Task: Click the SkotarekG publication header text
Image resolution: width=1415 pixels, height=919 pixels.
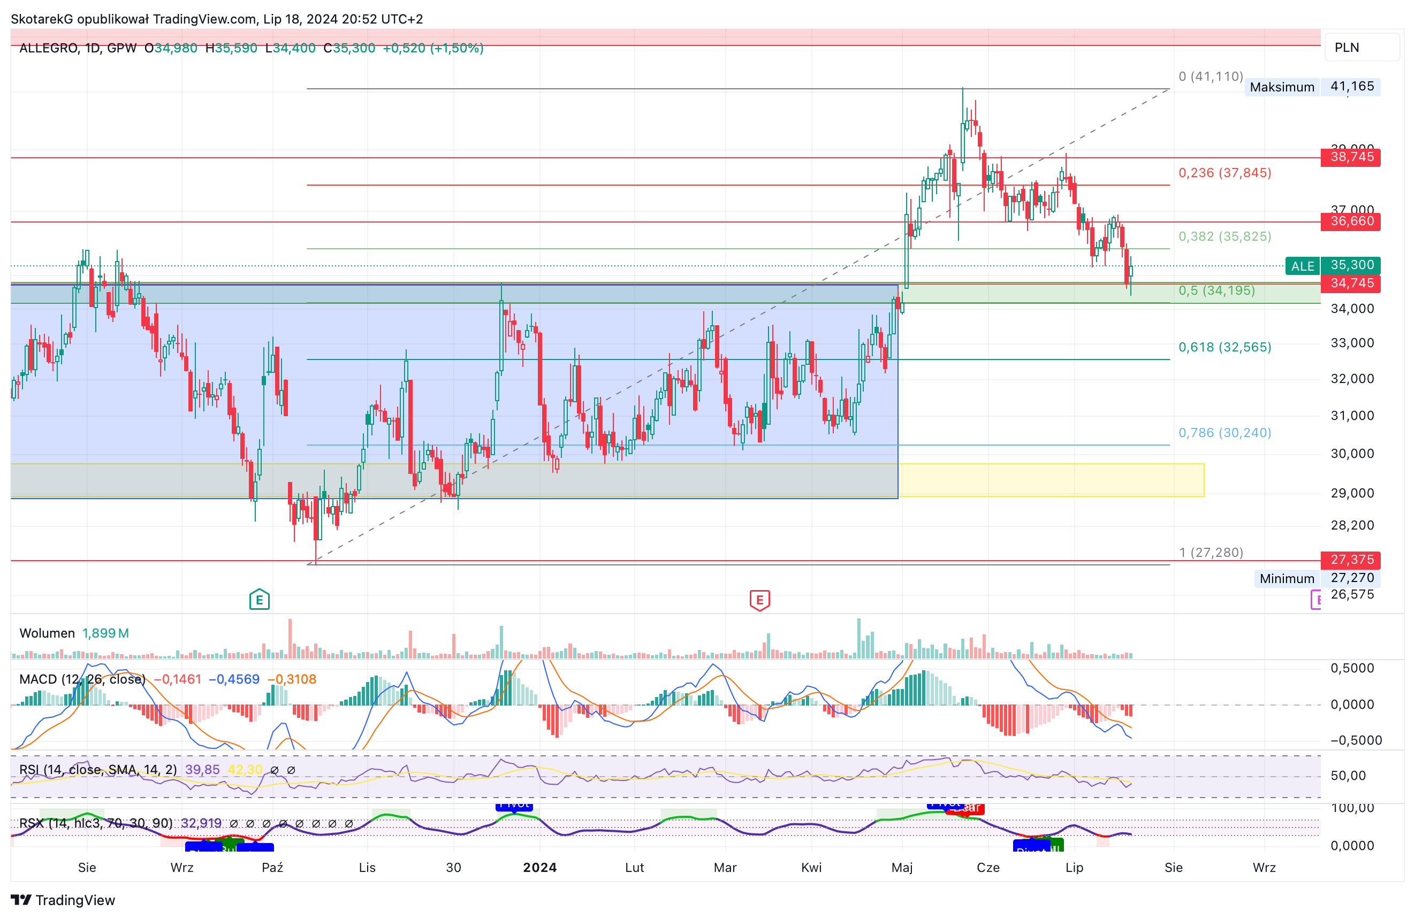Action: click(x=217, y=19)
